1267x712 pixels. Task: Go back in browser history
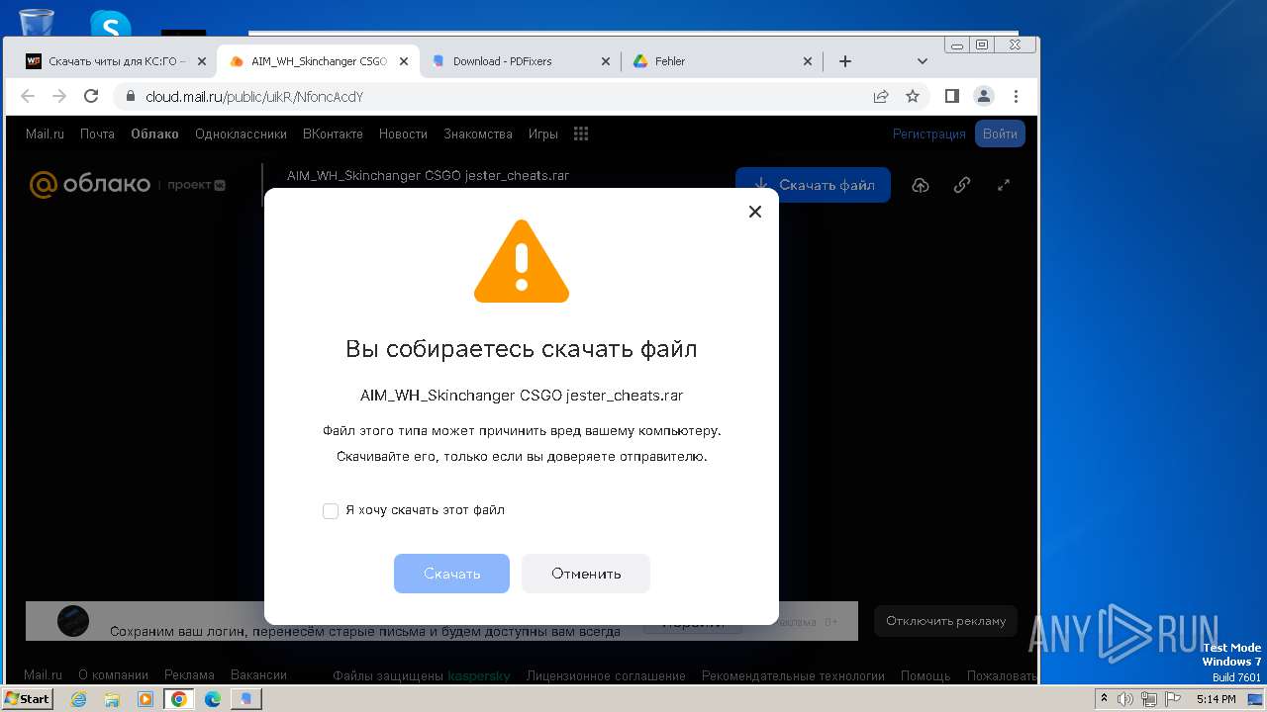28,96
